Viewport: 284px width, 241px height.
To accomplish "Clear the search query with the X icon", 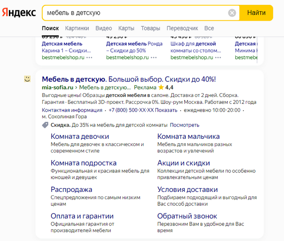I will pyautogui.click(x=232, y=13).
